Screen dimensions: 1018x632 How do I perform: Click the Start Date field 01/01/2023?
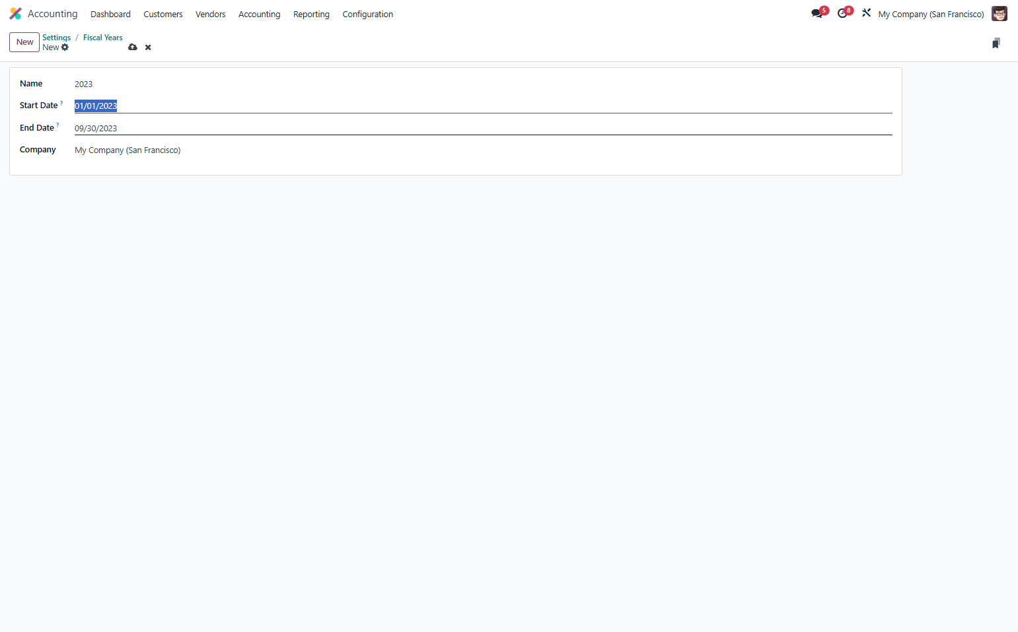[483, 106]
